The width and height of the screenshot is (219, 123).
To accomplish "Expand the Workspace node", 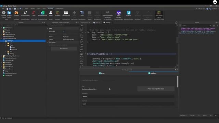I will click(1, 28).
